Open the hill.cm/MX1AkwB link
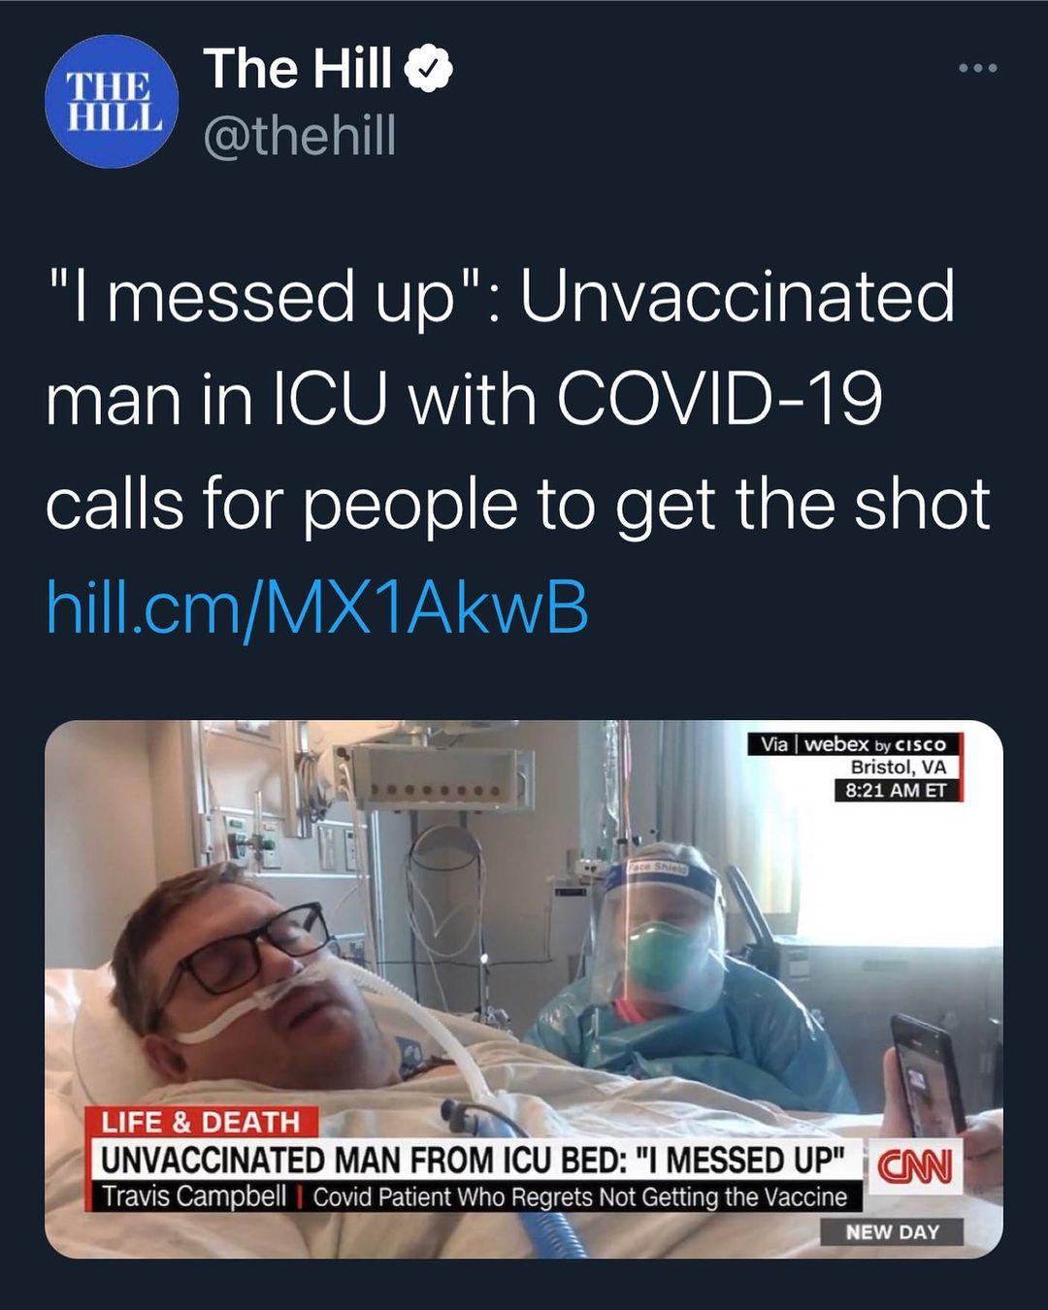The width and height of the screenshot is (1048, 1310). point(317,608)
